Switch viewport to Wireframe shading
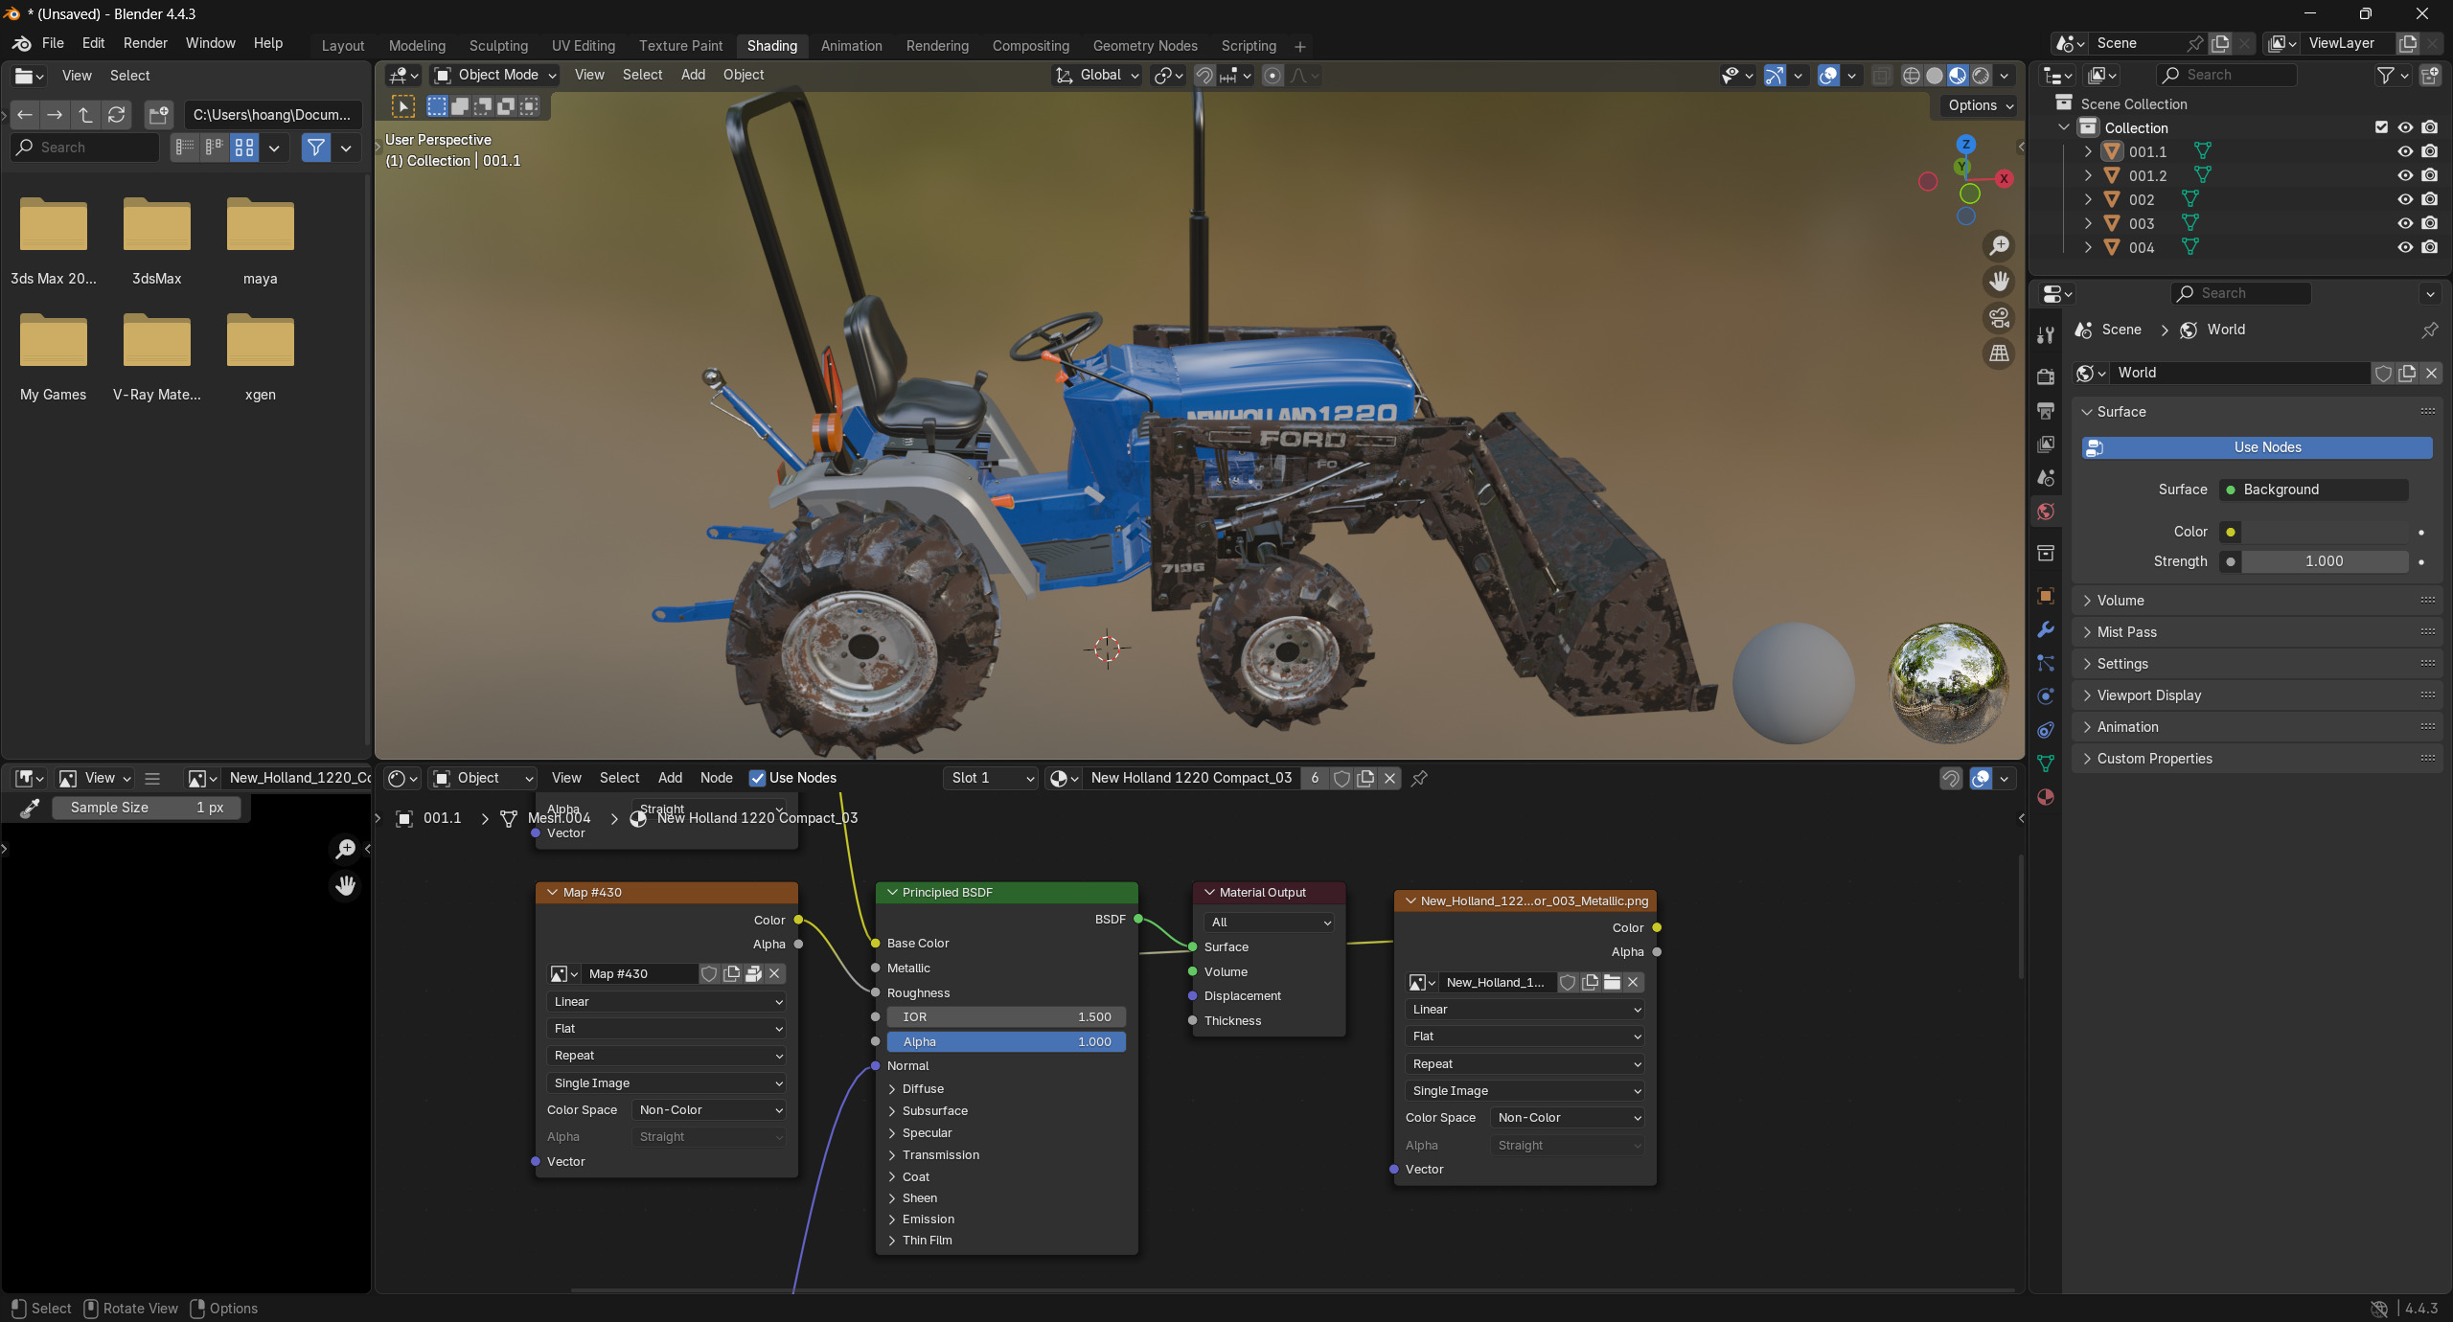The image size is (2453, 1322). click(x=1912, y=76)
